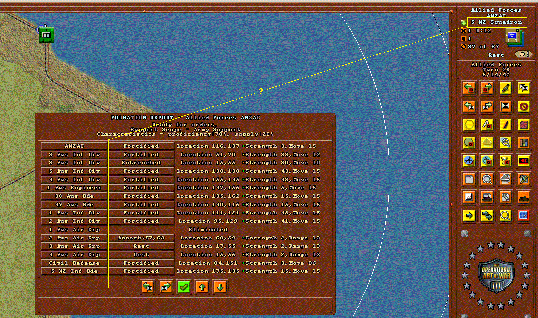The image size is (538, 318).
Task: Click the rifle icon in toolbar
Action: point(506,88)
